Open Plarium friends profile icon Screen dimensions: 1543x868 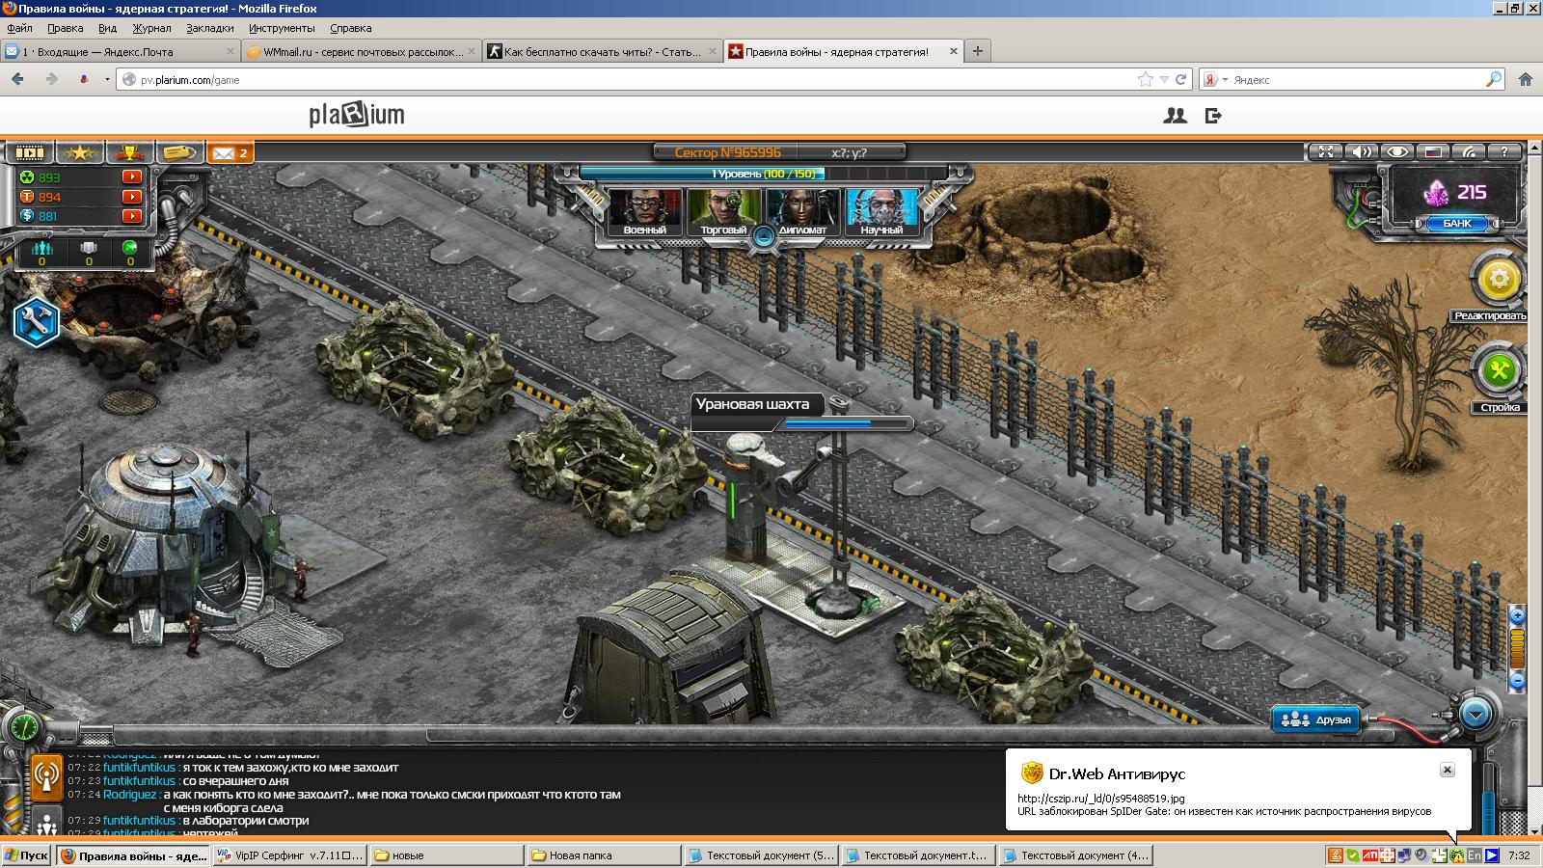1175,116
